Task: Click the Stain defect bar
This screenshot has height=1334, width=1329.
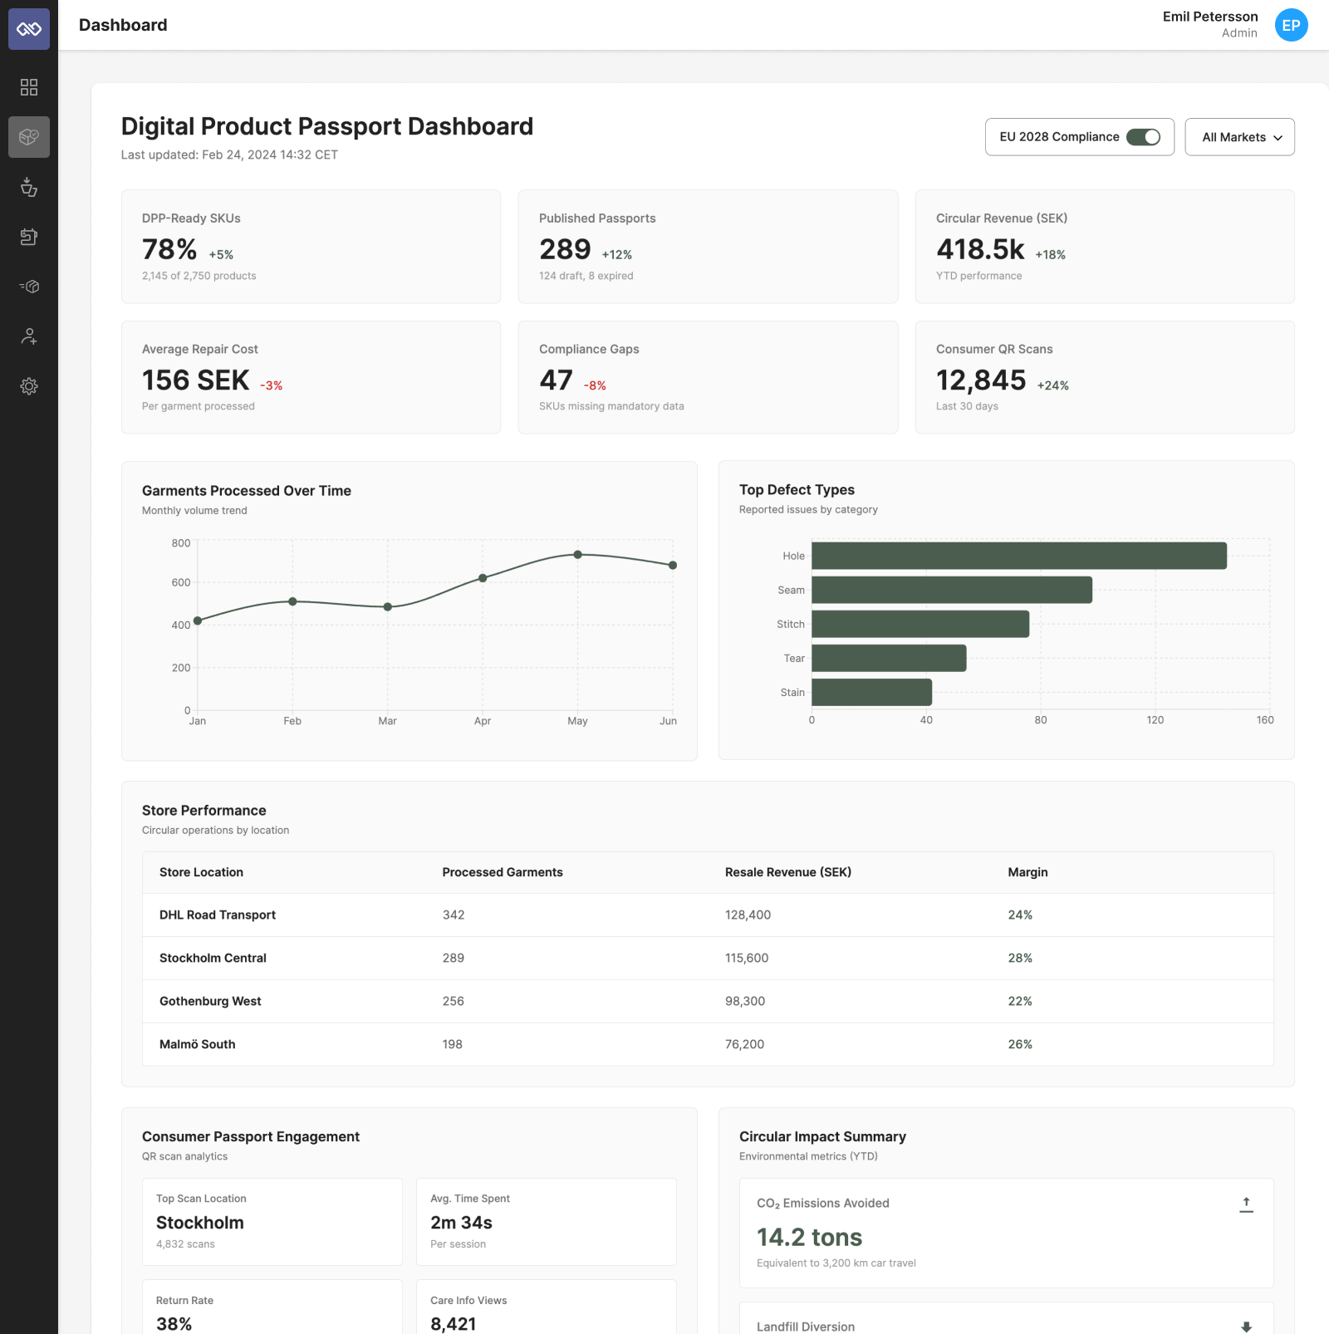Action: [871, 692]
